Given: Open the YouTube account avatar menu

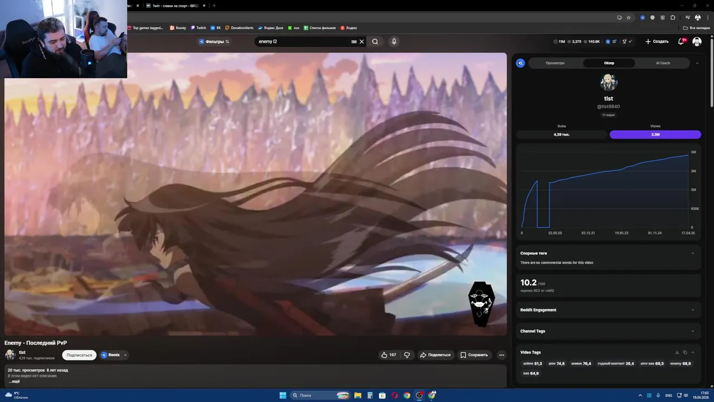Looking at the screenshot, I should [697, 41].
